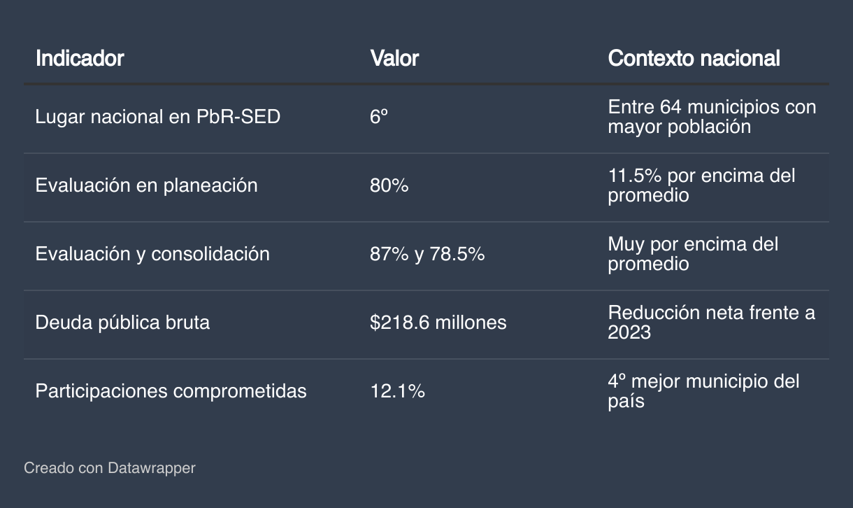
Task: Click the Entre 64 municipios context text
Action: tap(712, 117)
